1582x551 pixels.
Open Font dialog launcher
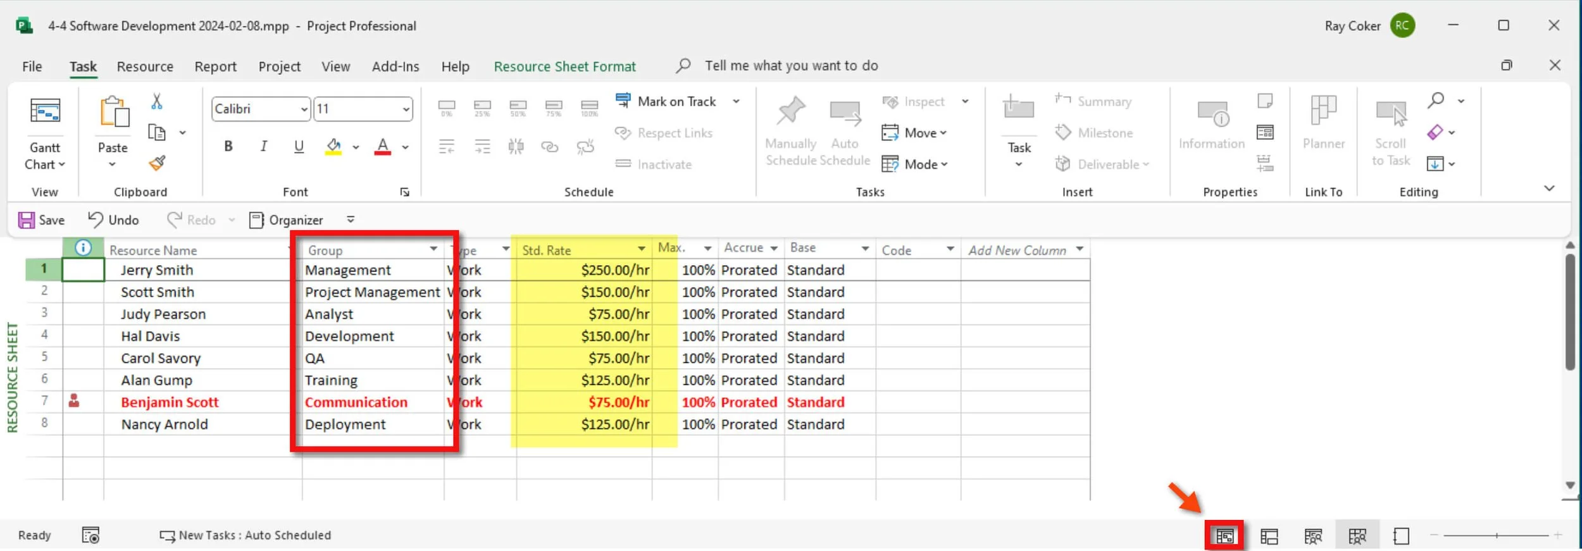405,192
